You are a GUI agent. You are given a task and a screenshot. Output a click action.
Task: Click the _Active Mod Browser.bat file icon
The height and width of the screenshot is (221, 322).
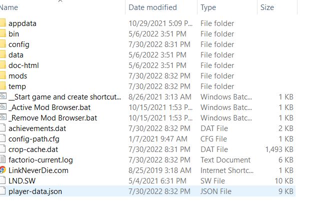pos(2,107)
